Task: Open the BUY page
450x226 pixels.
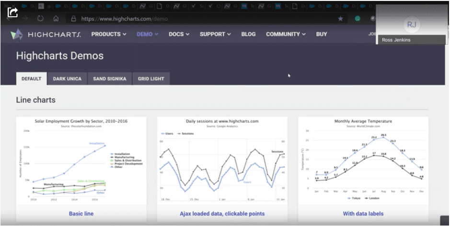Action: (x=322, y=34)
